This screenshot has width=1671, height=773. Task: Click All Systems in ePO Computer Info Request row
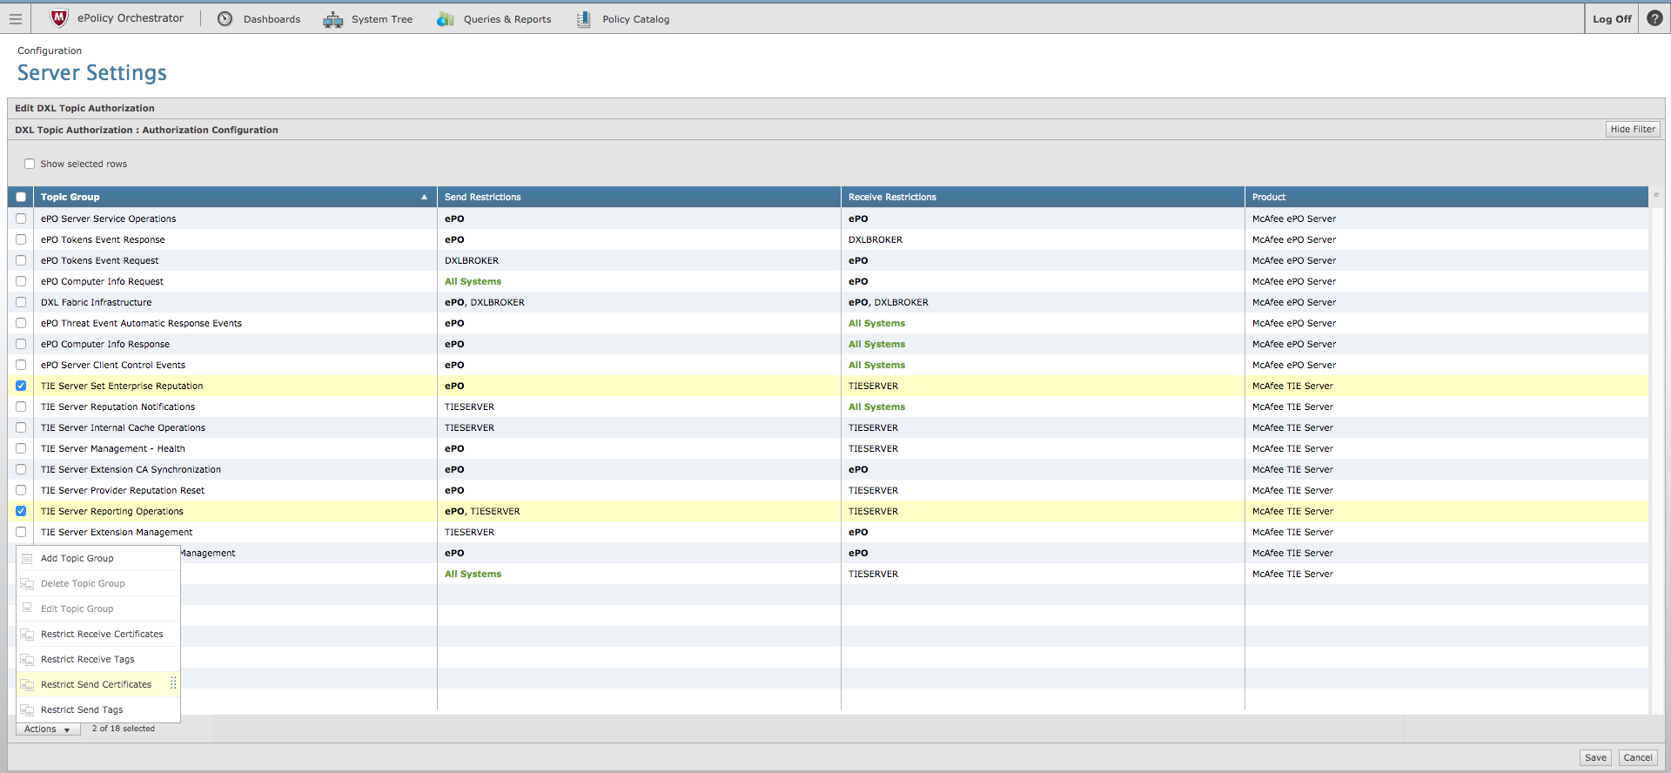point(473,281)
